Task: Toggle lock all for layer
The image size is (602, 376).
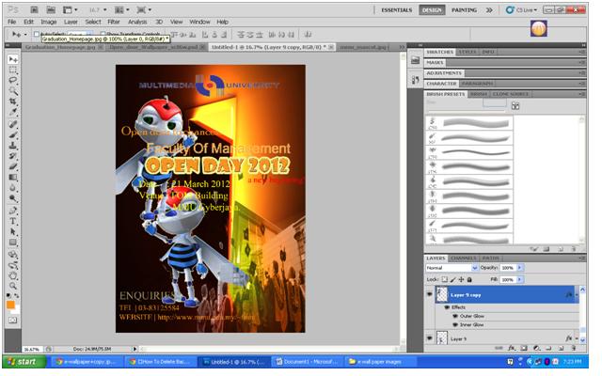Action: [469, 280]
